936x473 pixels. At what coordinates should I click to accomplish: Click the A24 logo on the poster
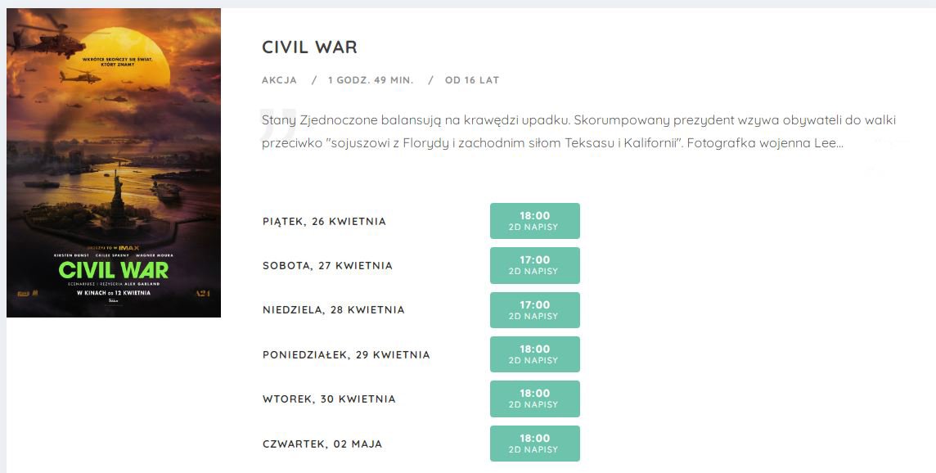[x=203, y=293]
